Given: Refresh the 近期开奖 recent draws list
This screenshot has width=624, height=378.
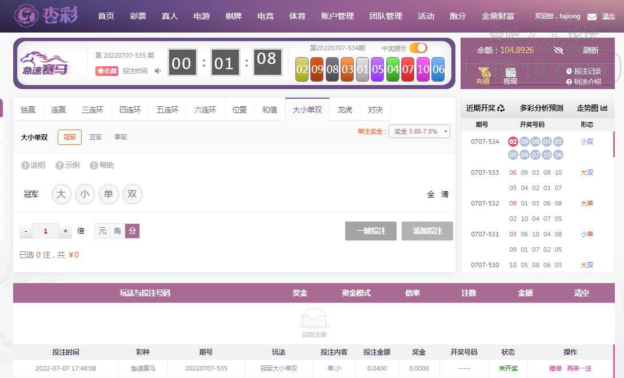Looking at the screenshot, I should coord(501,108).
